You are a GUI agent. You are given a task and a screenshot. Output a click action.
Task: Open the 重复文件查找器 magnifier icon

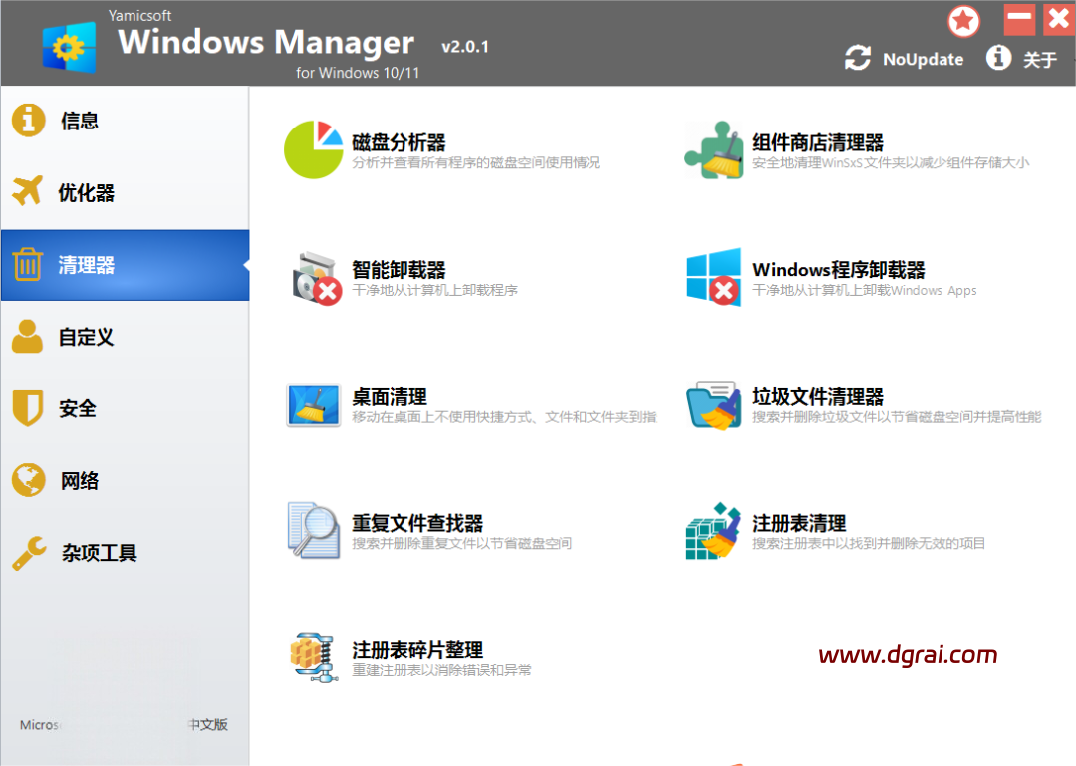[314, 528]
